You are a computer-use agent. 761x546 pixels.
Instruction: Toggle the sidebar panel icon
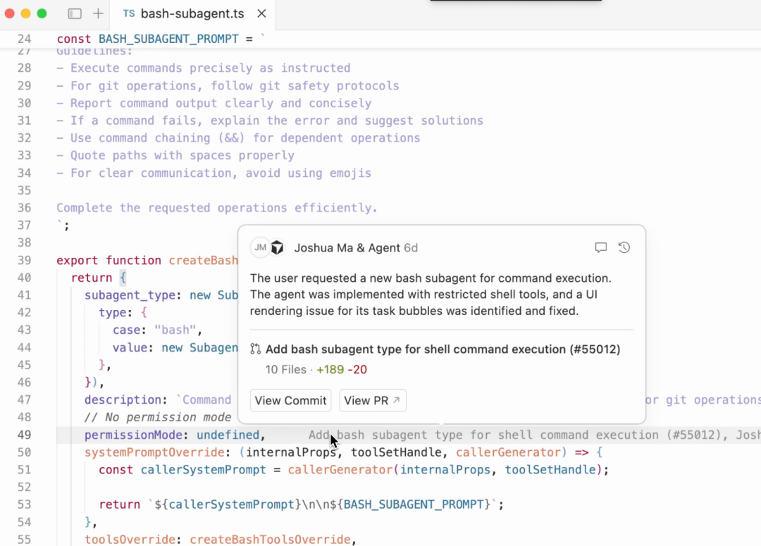(x=75, y=13)
